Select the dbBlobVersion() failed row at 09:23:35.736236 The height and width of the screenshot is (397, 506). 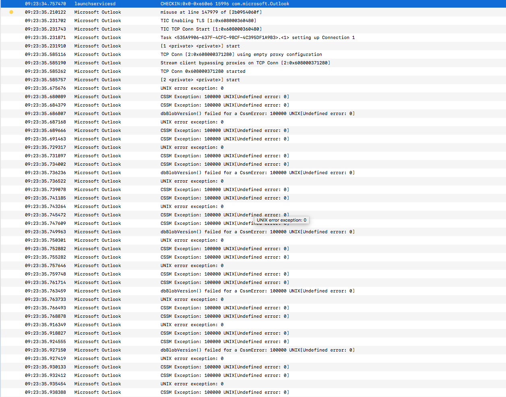tap(253, 173)
